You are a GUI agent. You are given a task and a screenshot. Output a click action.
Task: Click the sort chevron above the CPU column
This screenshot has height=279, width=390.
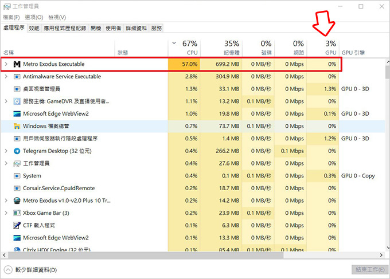click(x=174, y=43)
